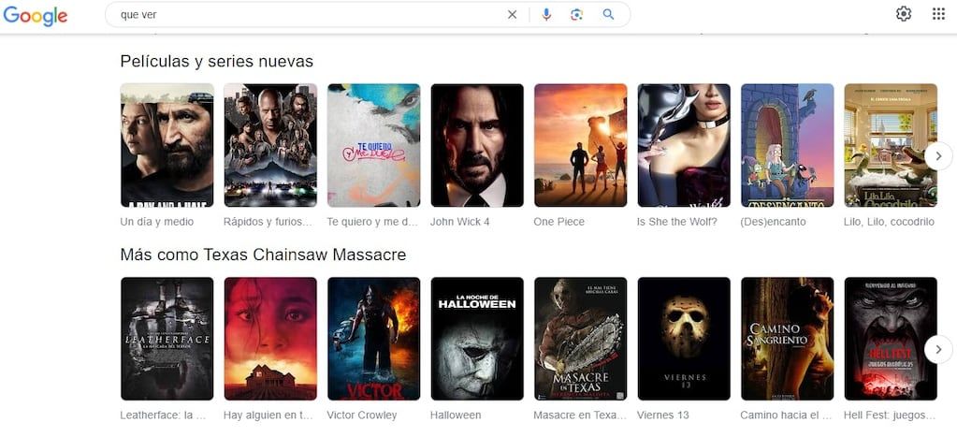Start voice search with the microphone icon

(546, 15)
